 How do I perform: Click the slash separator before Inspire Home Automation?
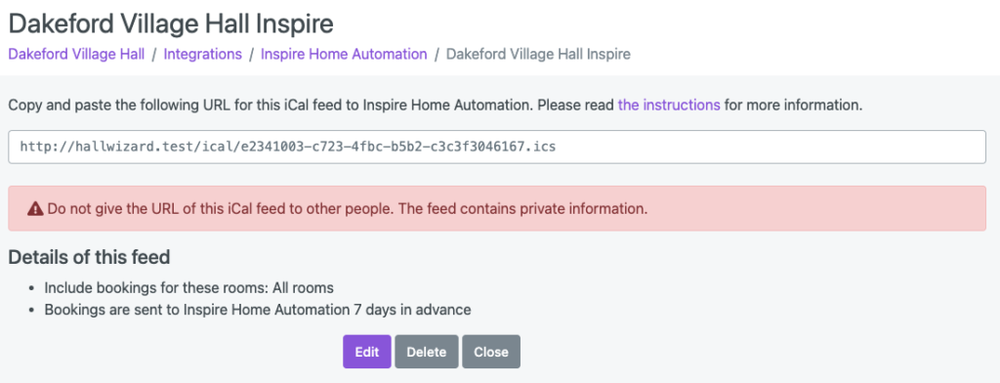[251, 55]
